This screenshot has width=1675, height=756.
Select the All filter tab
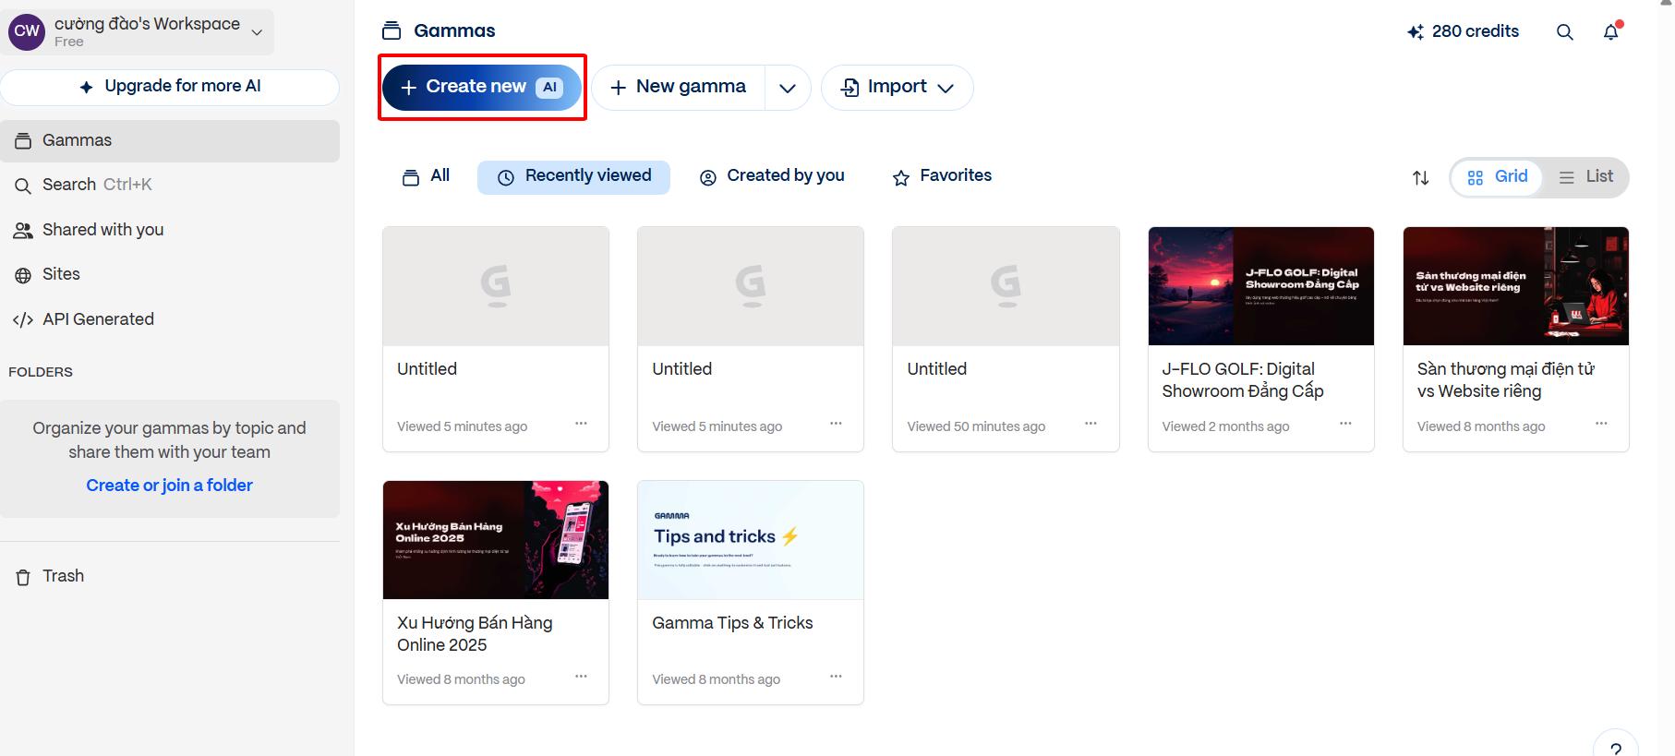click(x=426, y=176)
